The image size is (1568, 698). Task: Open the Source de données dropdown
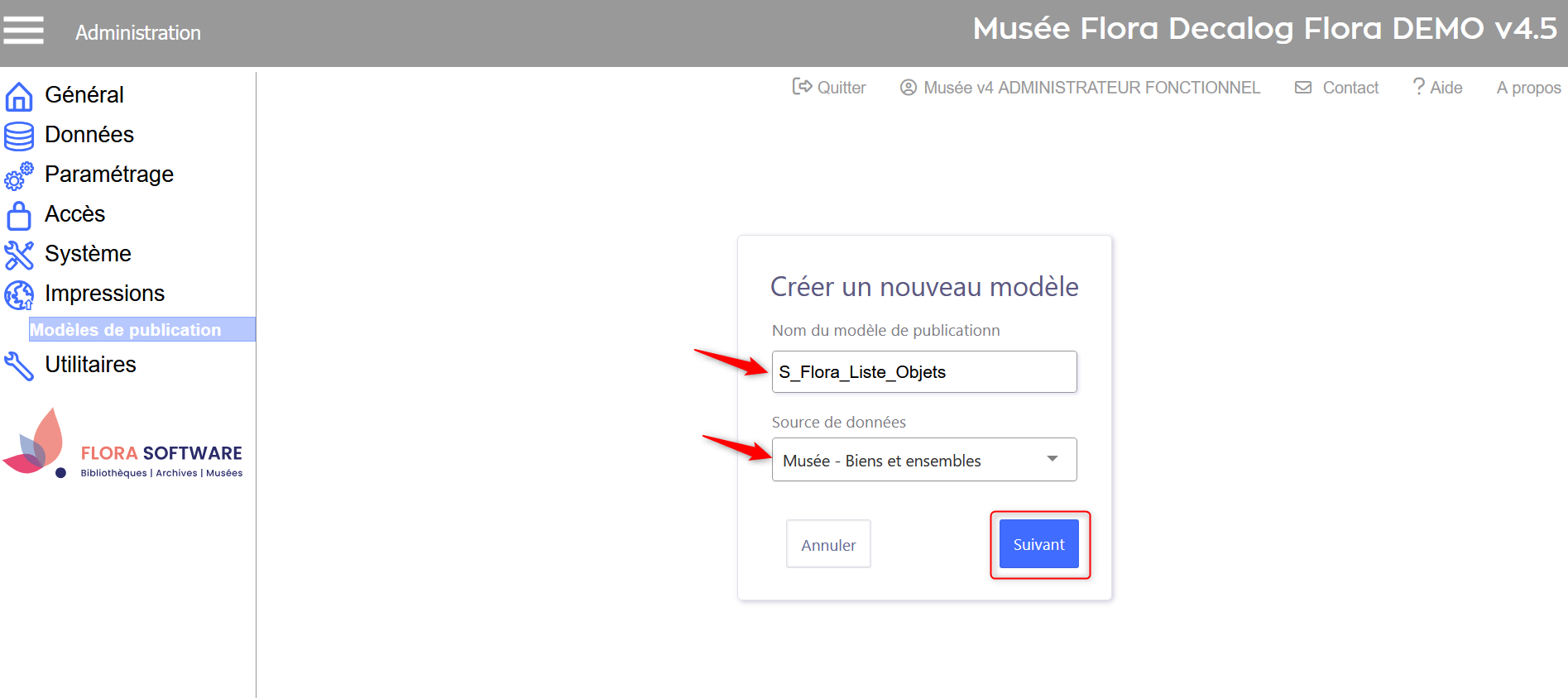coord(923,460)
